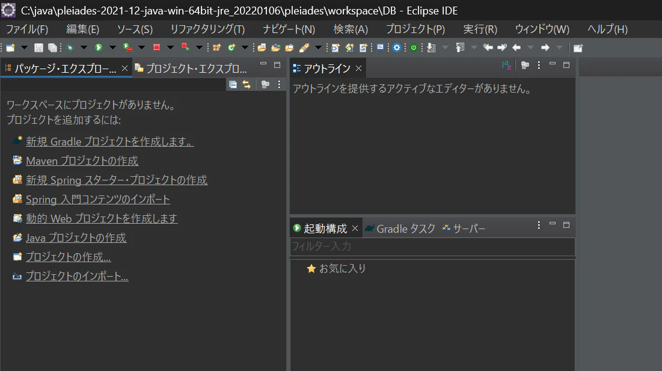Click the Previous Annotation icon

[x=460, y=48]
